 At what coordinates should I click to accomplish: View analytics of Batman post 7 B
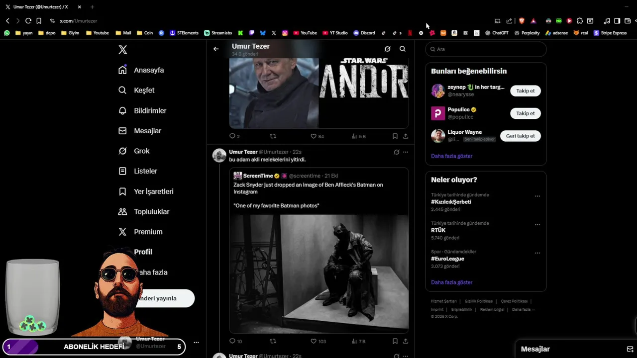358,341
